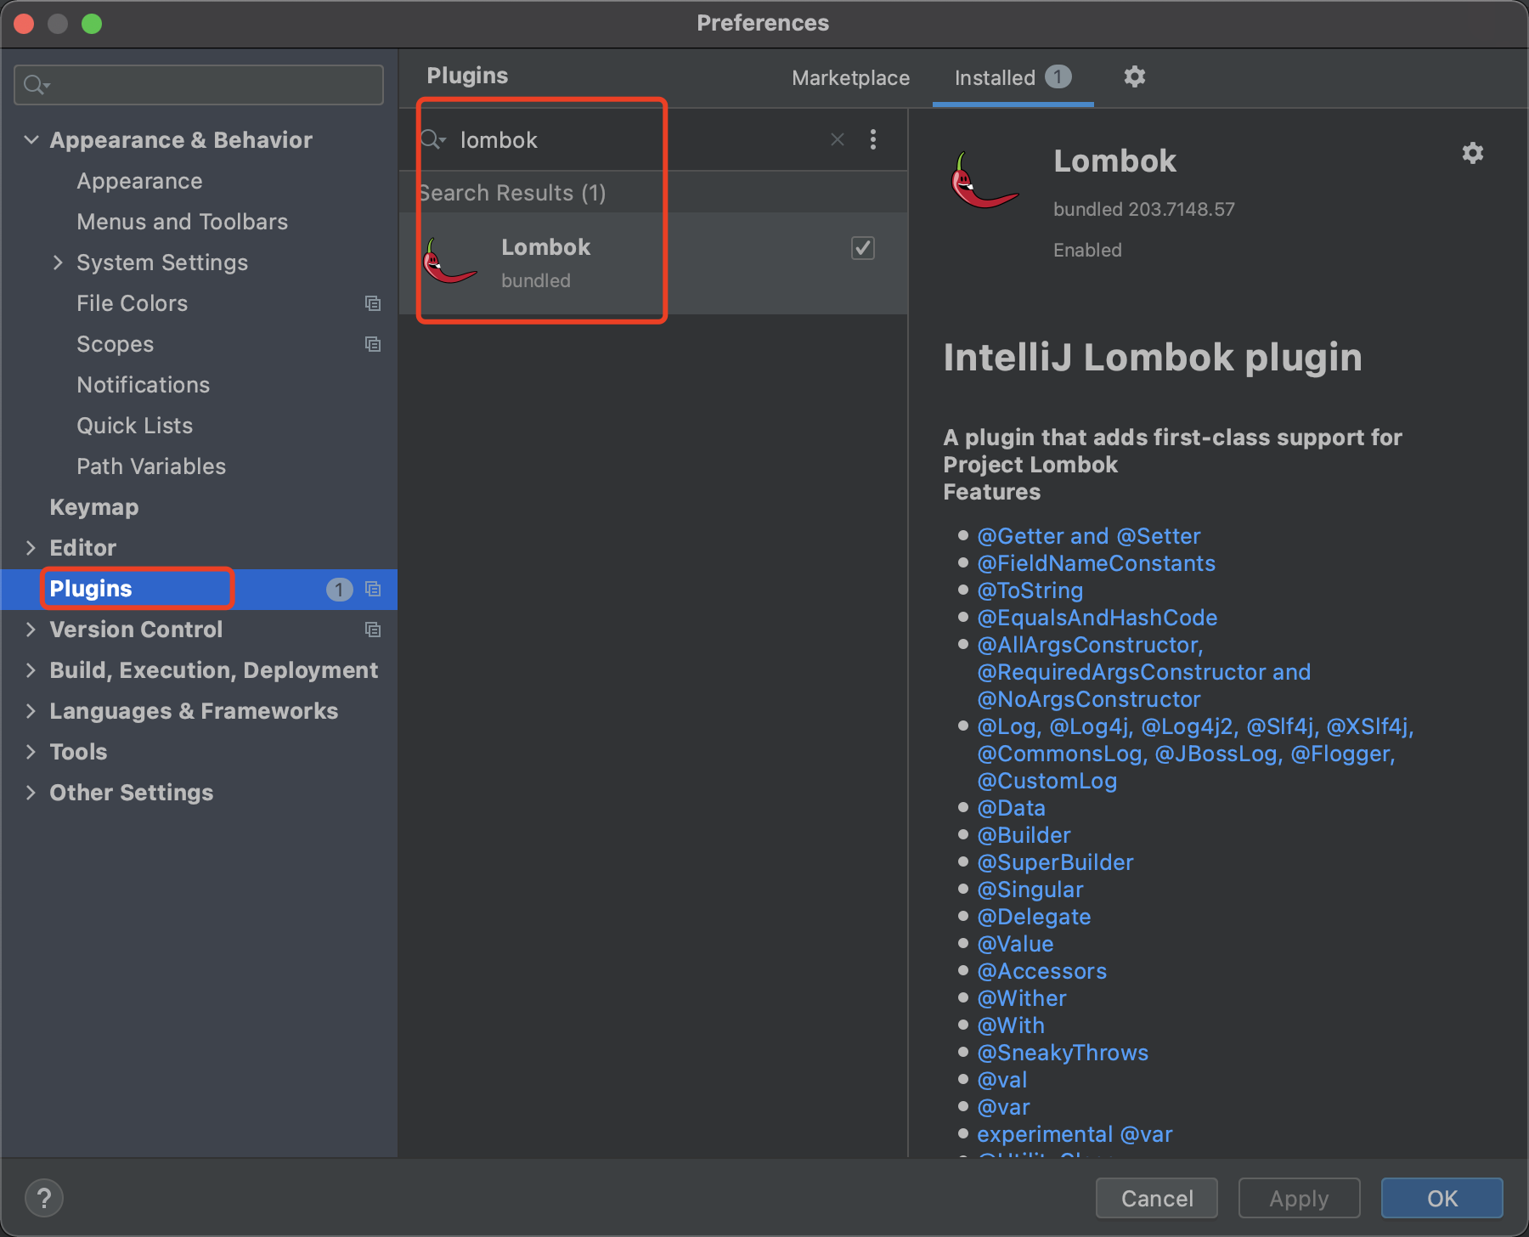Expand the Other Settings section
The image size is (1529, 1237).
(31, 793)
